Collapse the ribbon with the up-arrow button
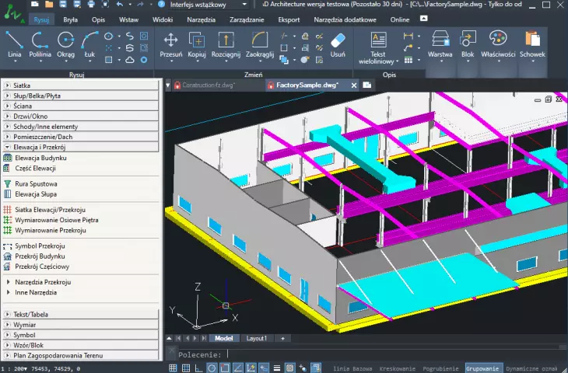Viewport: 568px width, 373px height. point(423,19)
